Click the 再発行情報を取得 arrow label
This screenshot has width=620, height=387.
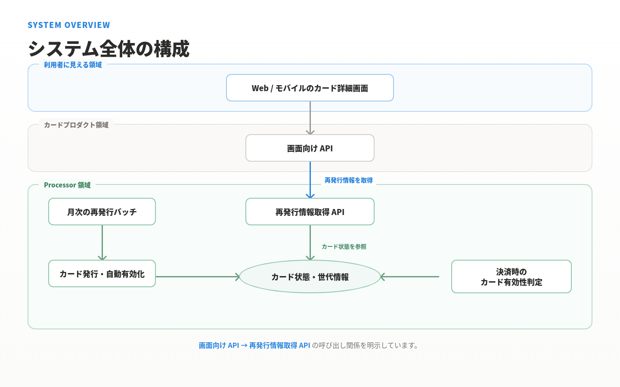click(349, 180)
